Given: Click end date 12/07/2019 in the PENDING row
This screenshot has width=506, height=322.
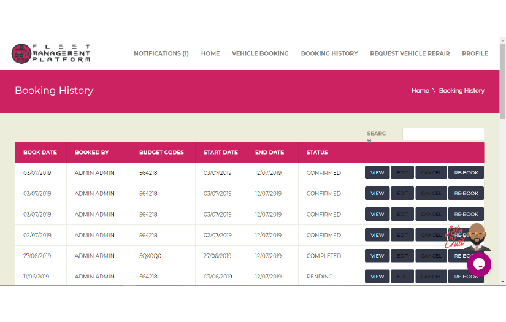Looking at the screenshot, I should [x=268, y=277].
